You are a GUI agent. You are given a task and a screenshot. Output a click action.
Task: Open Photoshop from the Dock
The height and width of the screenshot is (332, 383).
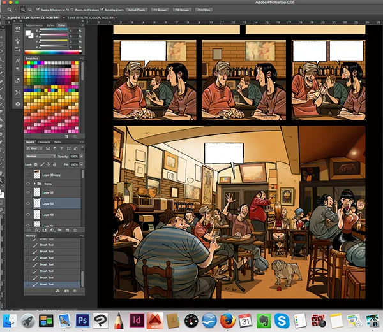pos(82,320)
